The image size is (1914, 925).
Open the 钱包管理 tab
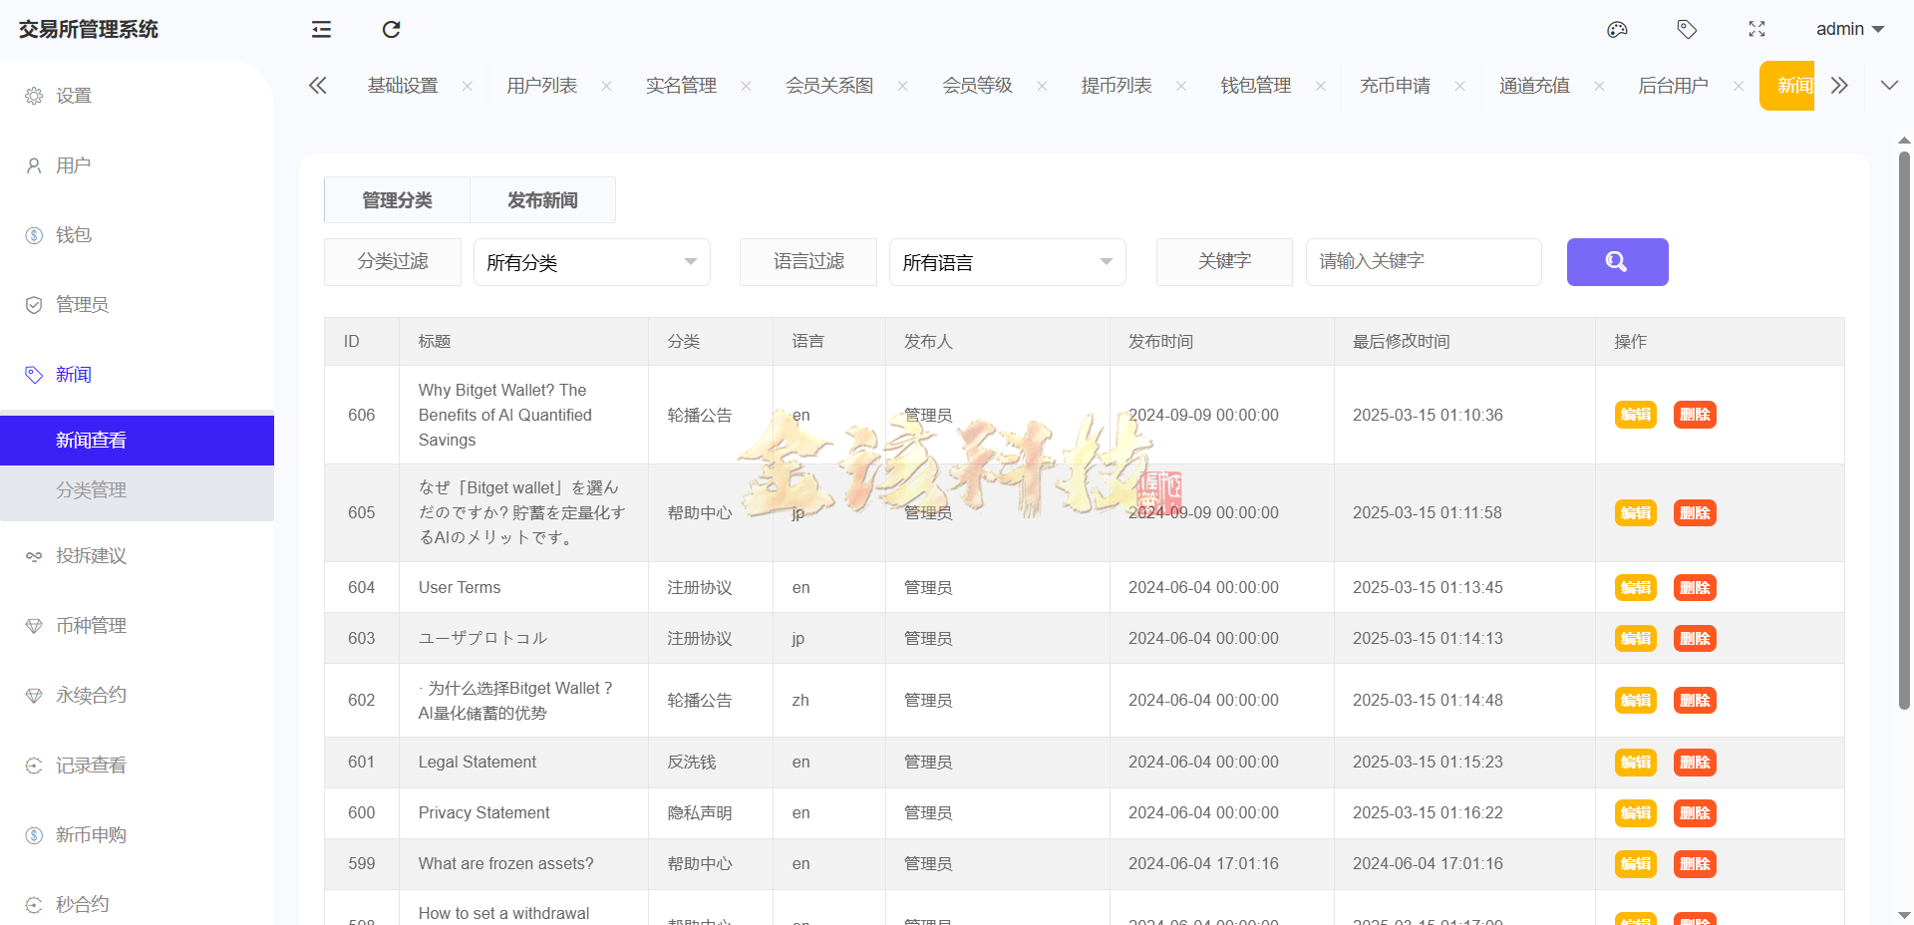click(1255, 86)
